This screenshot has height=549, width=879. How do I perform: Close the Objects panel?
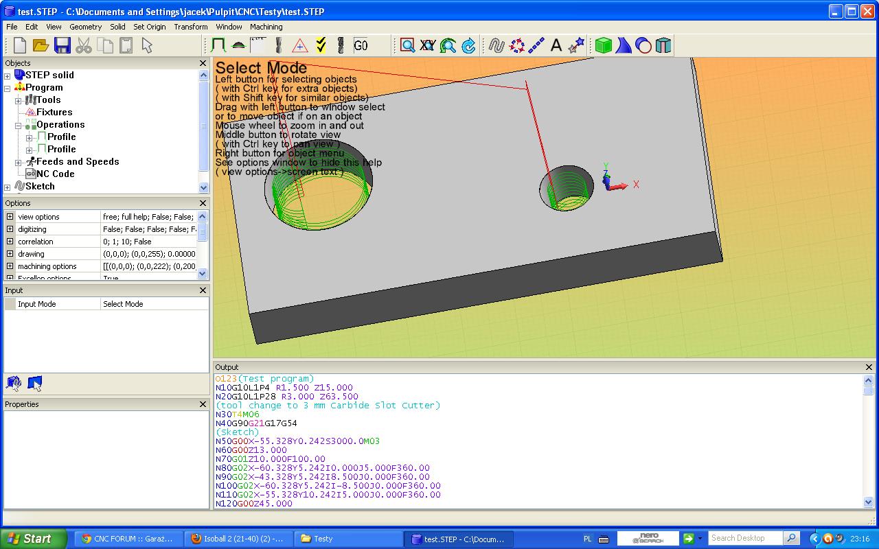click(x=203, y=63)
